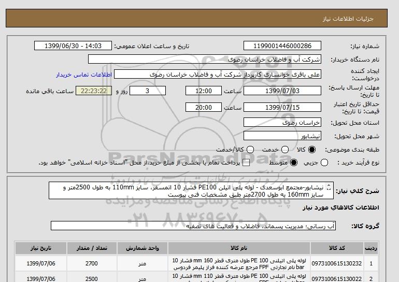399x282 pixels.
Task: Click the deadline time field 12:00
Action: click(204, 91)
